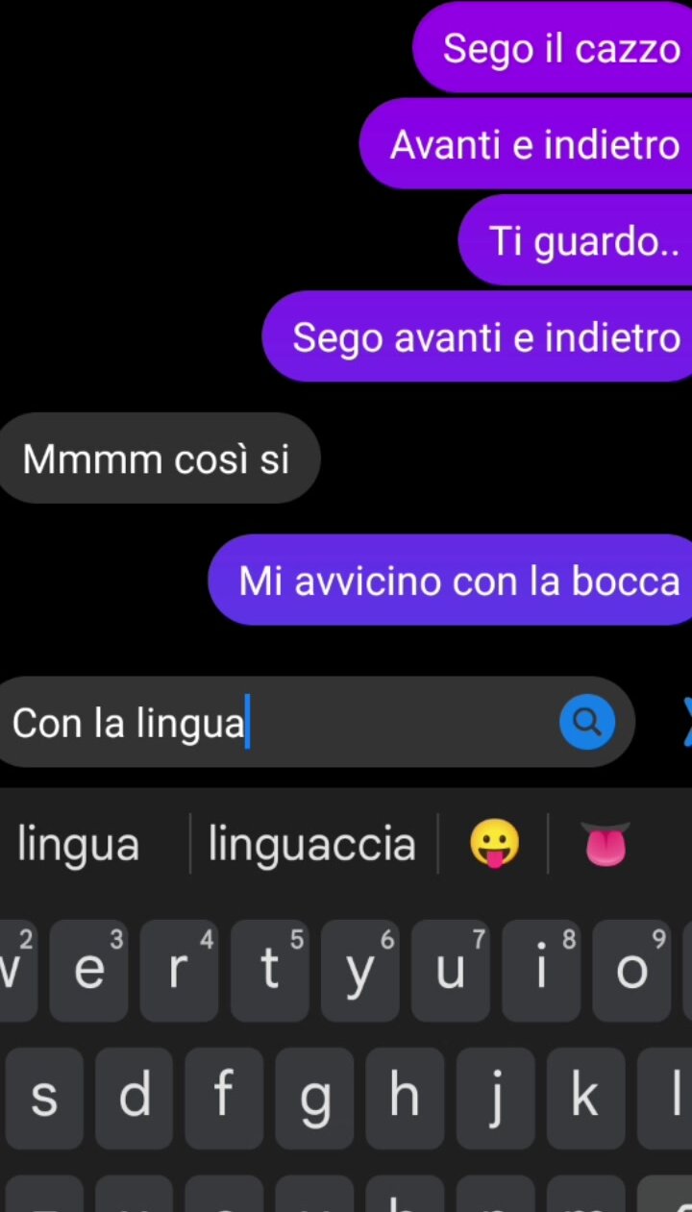Tap the 'r' key on keyboard
692x1212 pixels.
179,971
